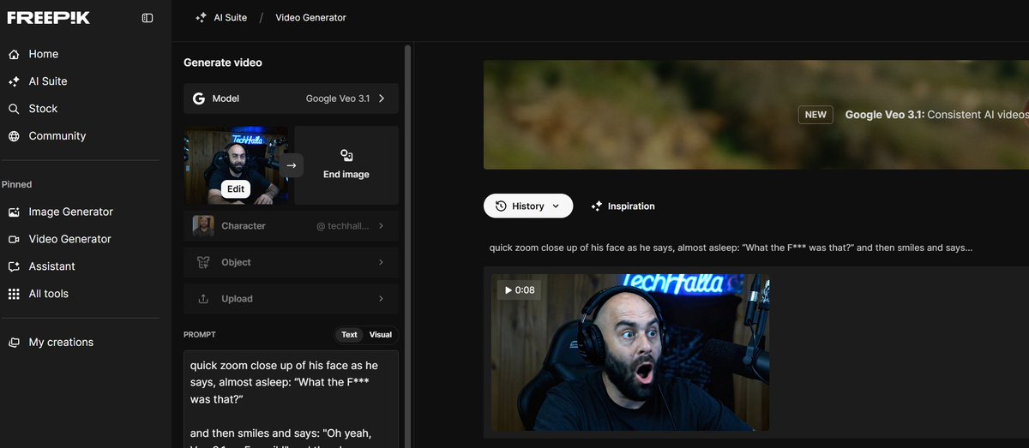The height and width of the screenshot is (448, 1029).
Task: Click the My creations icon
Action: pyautogui.click(x=14, y=343)
